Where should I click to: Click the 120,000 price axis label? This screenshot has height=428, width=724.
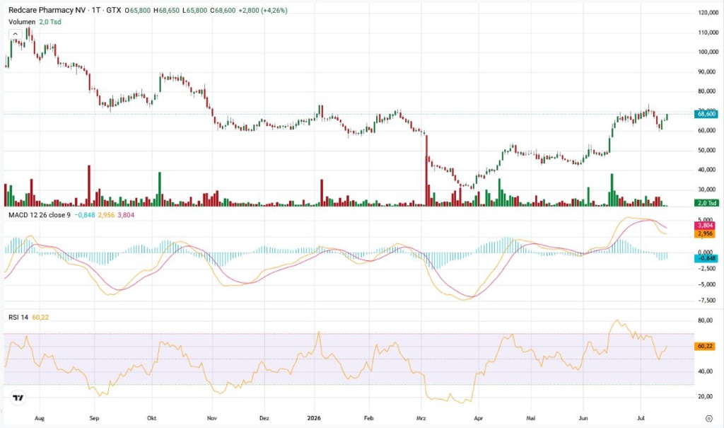click(708, 13)
